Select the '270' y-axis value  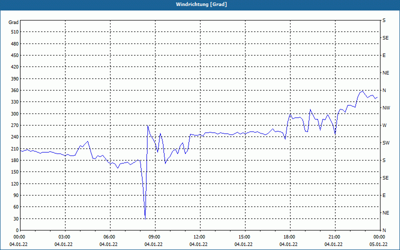pos(15,125)
